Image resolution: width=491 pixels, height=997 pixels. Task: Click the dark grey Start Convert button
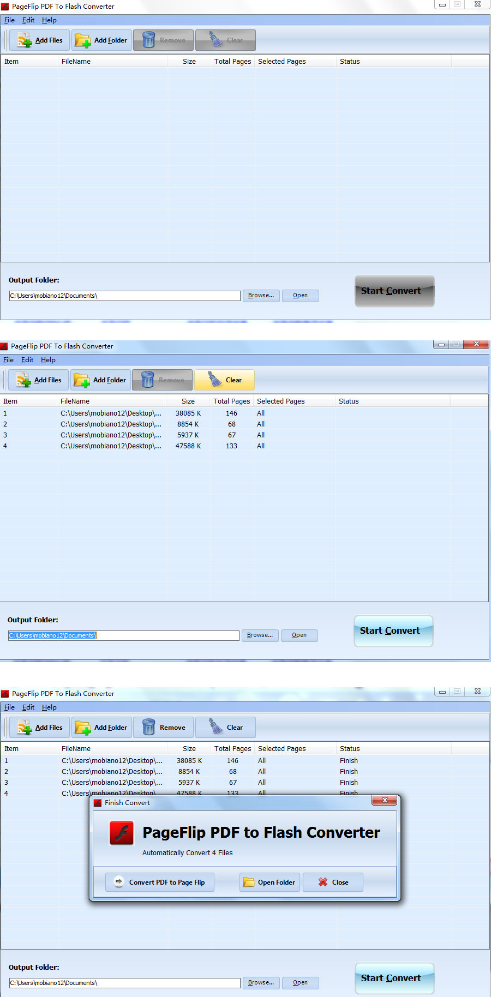point(394,291)
